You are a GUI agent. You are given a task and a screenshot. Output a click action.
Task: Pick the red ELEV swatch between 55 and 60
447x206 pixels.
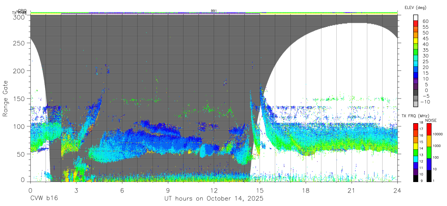click(x=416, y=24)
